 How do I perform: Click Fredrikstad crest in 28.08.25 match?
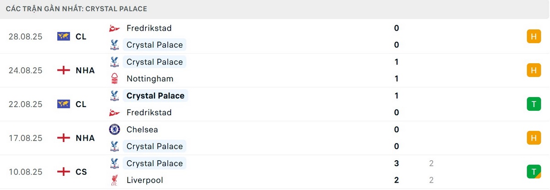coord(114,28)
